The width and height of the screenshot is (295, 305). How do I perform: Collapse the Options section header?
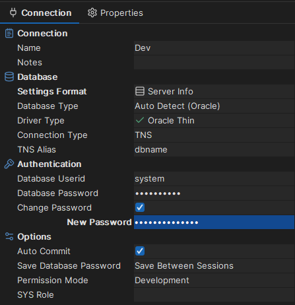click(34, 237)
